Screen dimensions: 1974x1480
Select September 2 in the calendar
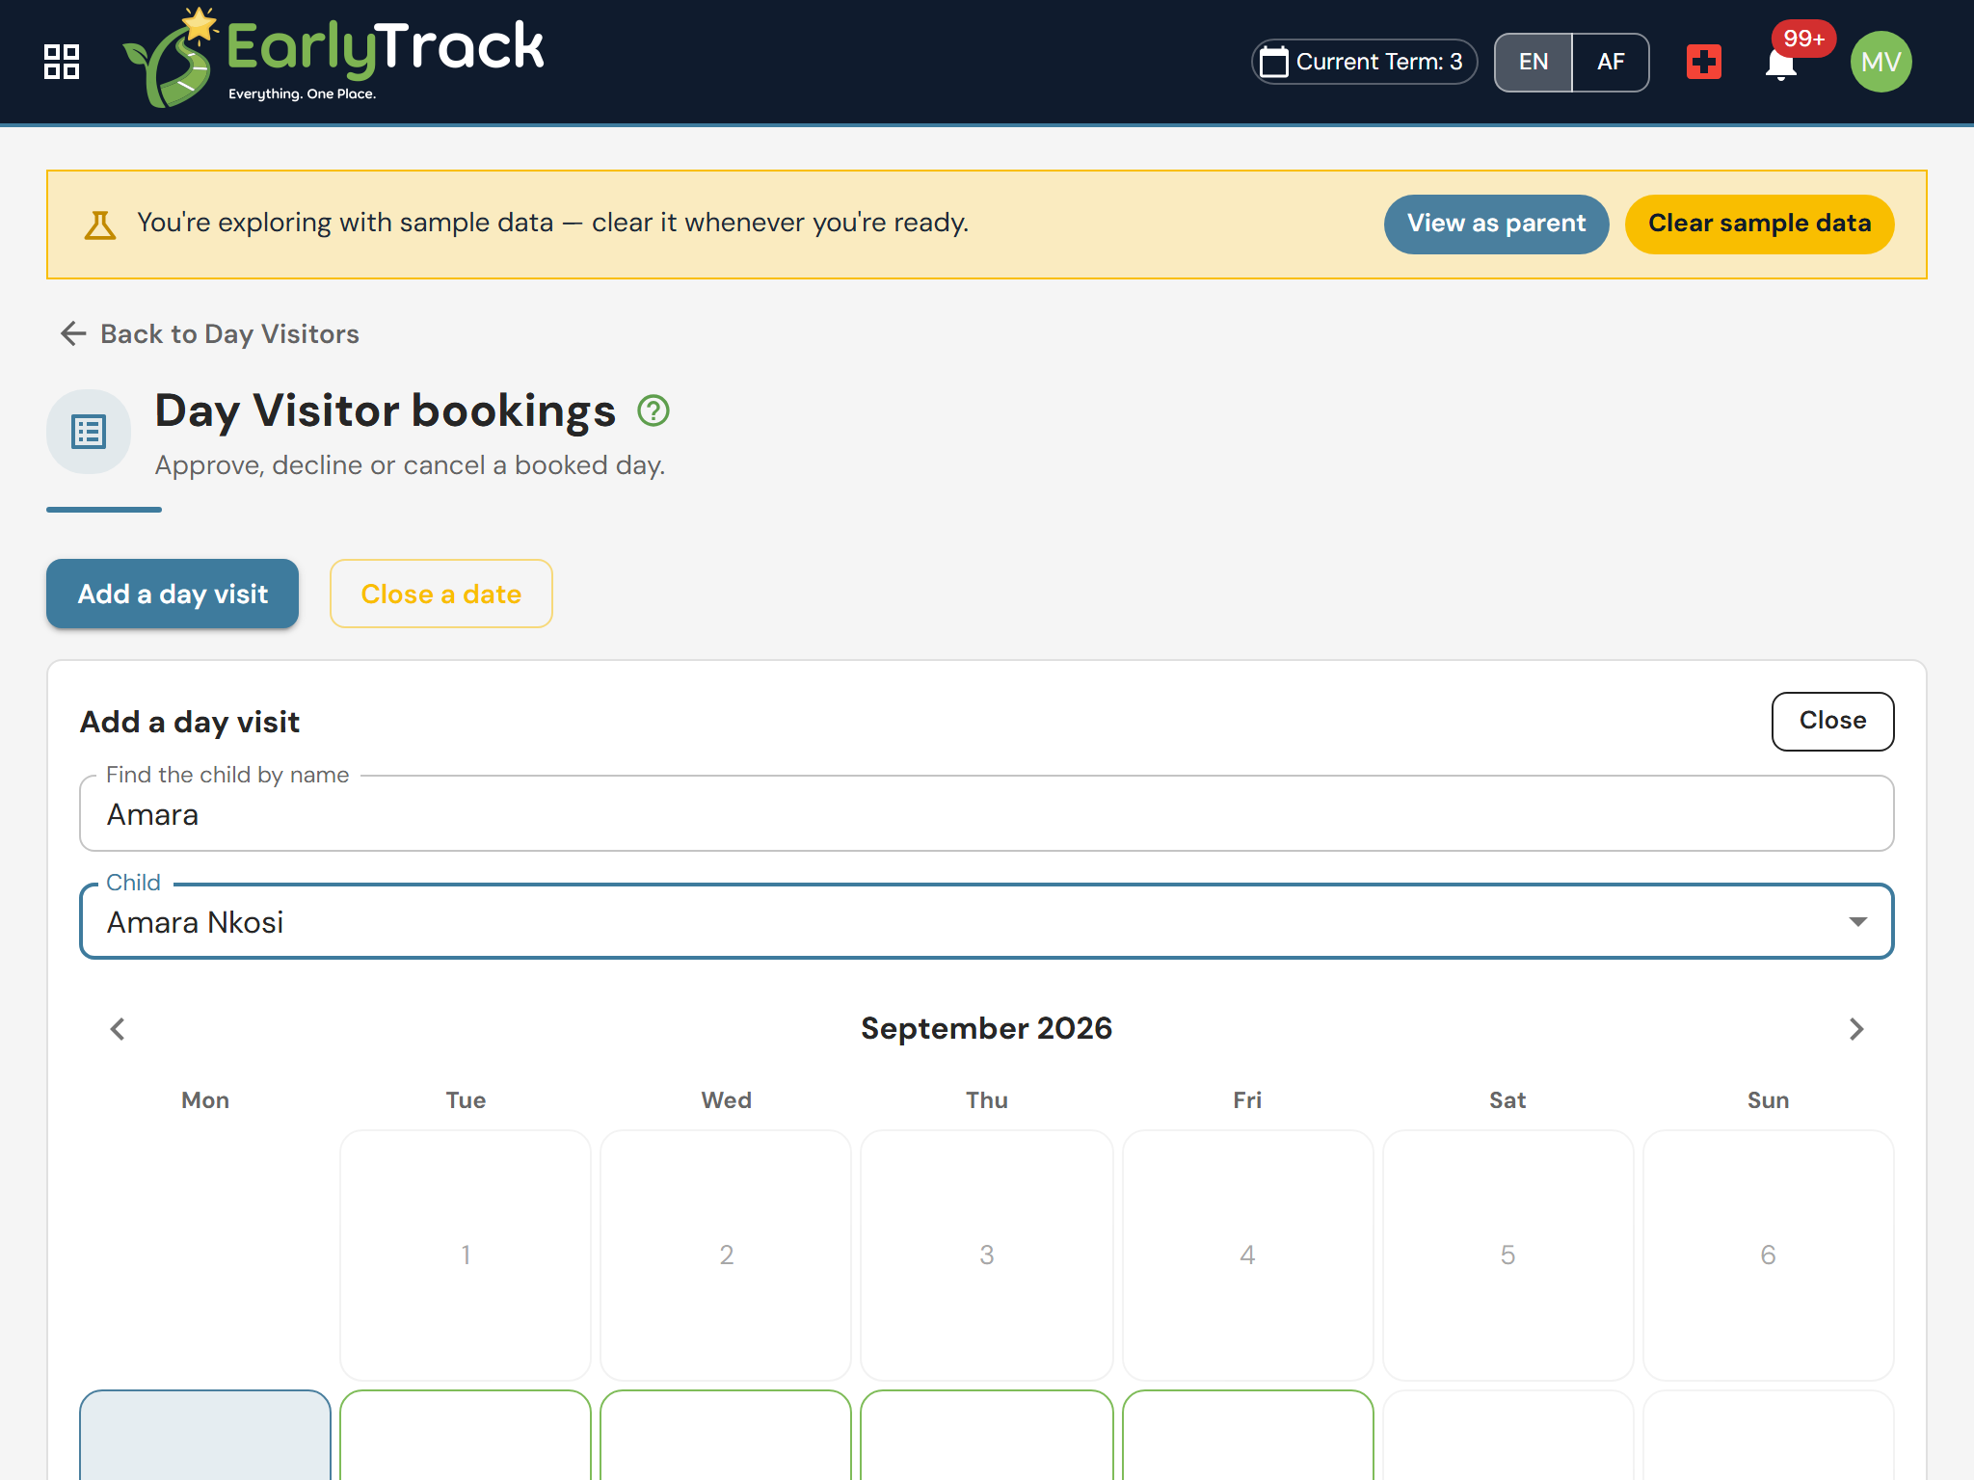726,1255
